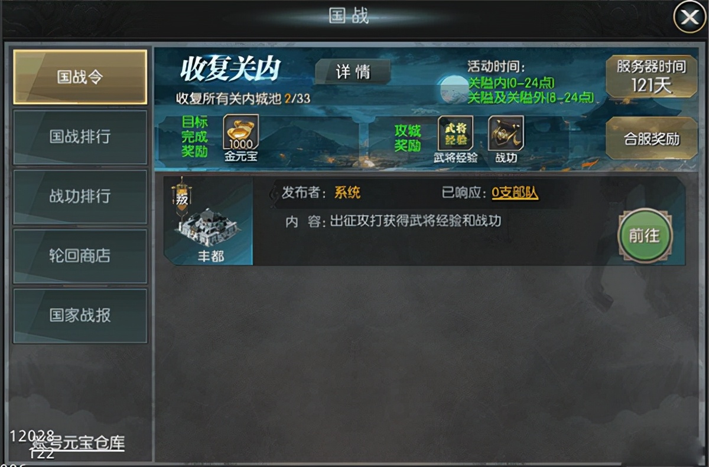Open the 战功排行 tab
This screenshot has height=467, width=709.
pyautogui.click(x=80, y=196)
